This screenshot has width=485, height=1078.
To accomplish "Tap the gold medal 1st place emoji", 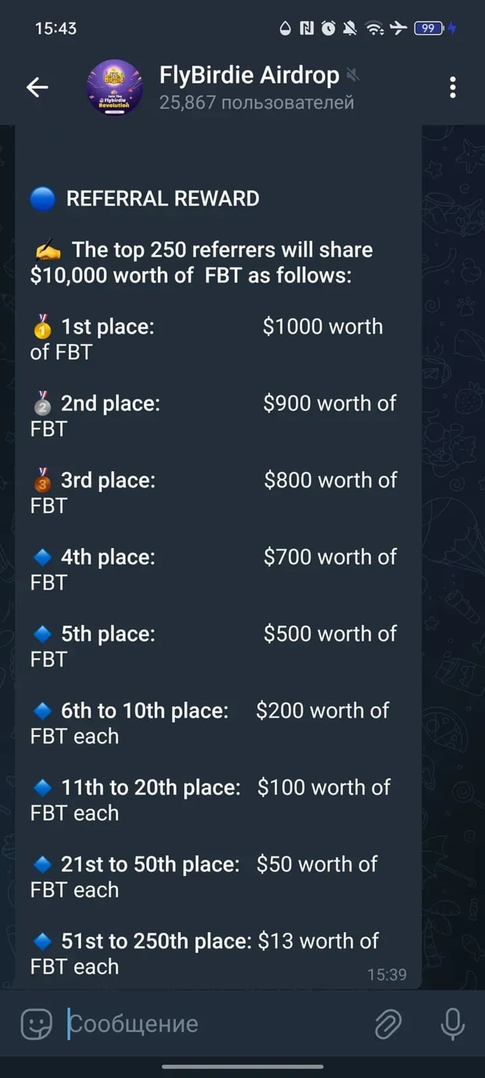I will coord(42,327).
